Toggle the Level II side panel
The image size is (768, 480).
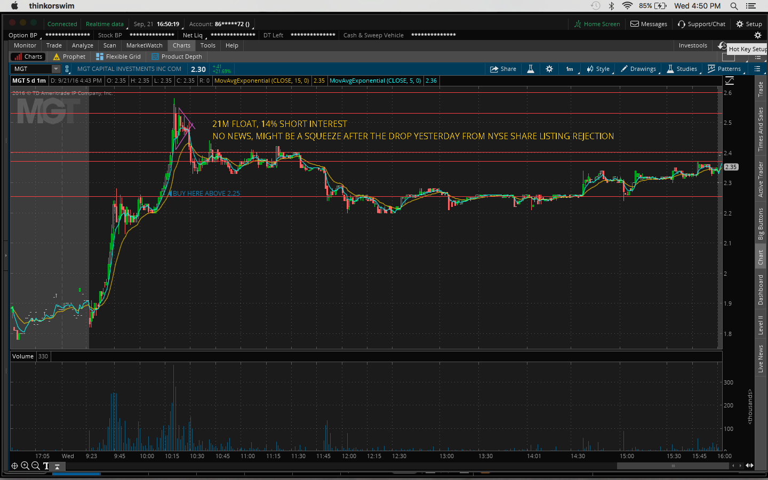pos(761,325)
